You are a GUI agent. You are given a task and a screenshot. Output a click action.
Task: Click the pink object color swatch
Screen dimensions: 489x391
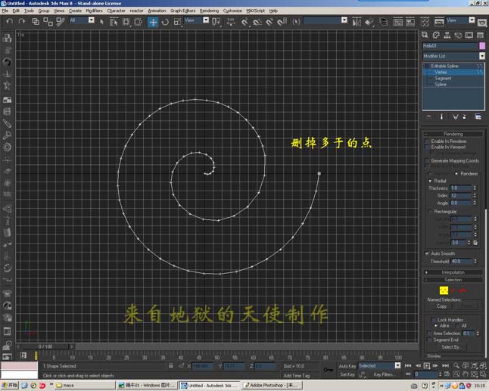[482, 46]
